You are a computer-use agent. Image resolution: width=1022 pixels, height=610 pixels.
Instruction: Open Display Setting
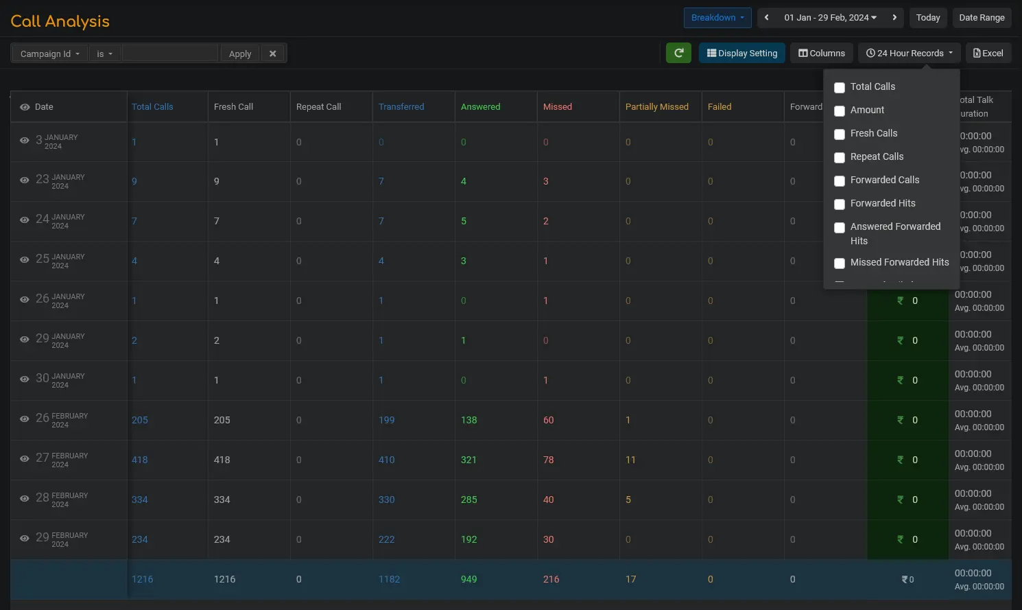742,53
